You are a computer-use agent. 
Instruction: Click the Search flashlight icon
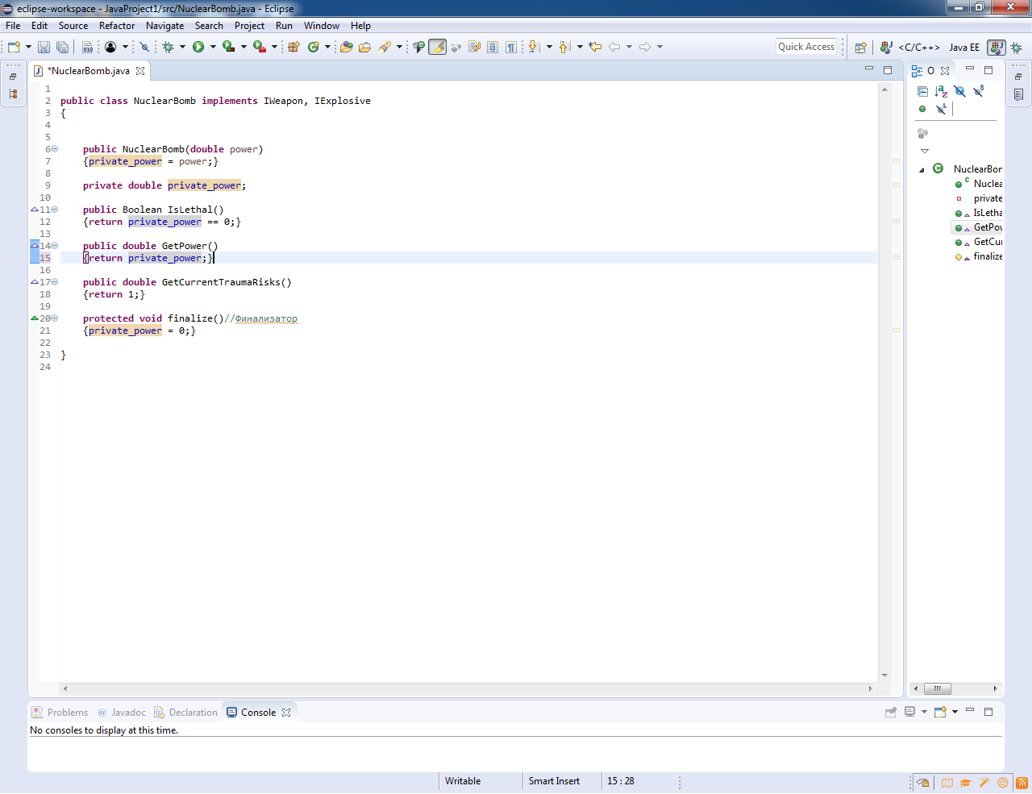tap(385, 47)
